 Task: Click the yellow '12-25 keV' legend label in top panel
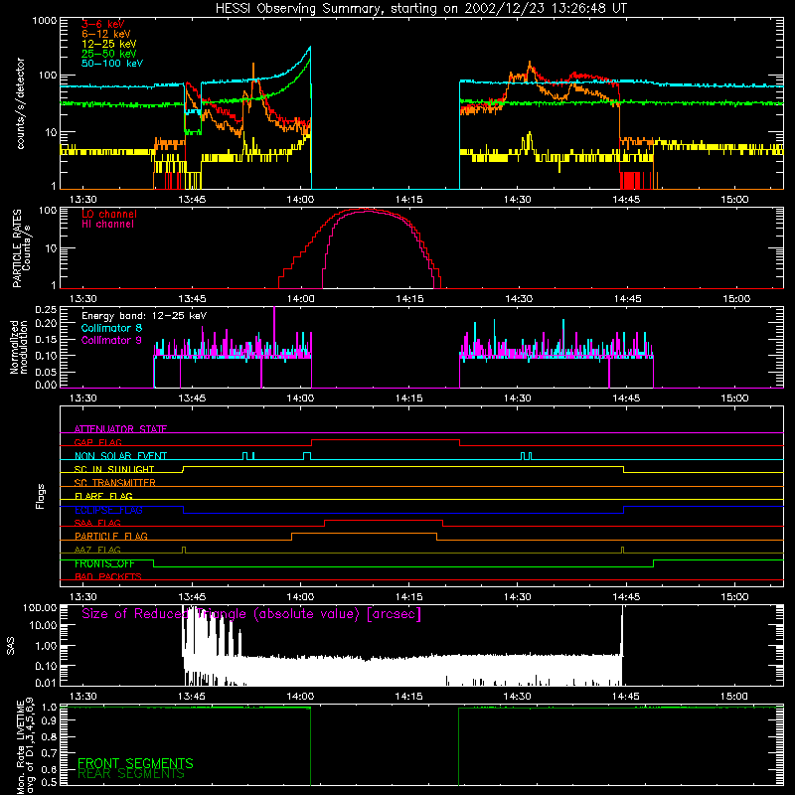(x=109, y=44)
